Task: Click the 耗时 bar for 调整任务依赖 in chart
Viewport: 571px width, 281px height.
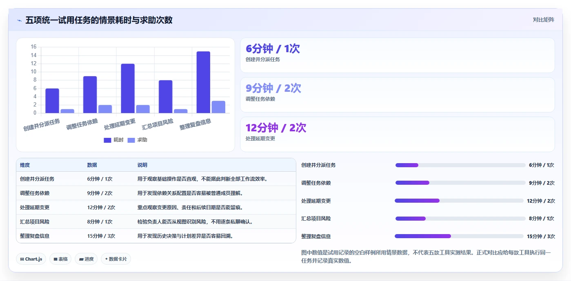Action: click(x=90, y=95)
